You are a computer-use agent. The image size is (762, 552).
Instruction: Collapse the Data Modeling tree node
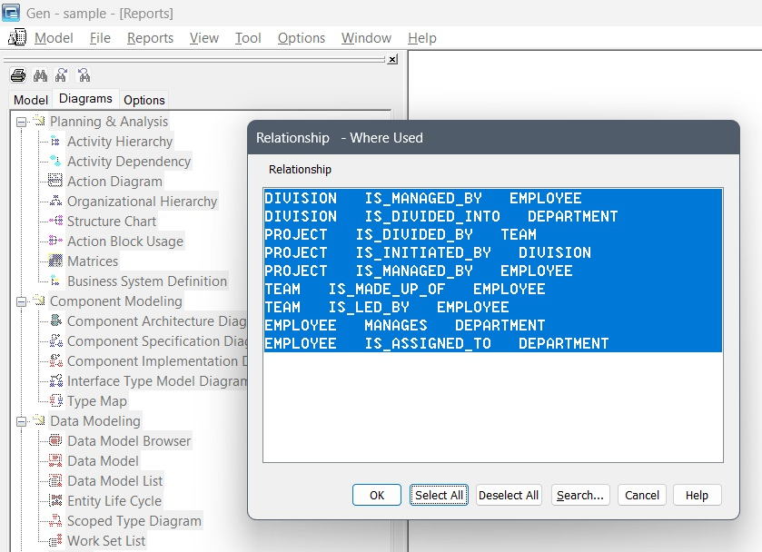click(21, 421)
